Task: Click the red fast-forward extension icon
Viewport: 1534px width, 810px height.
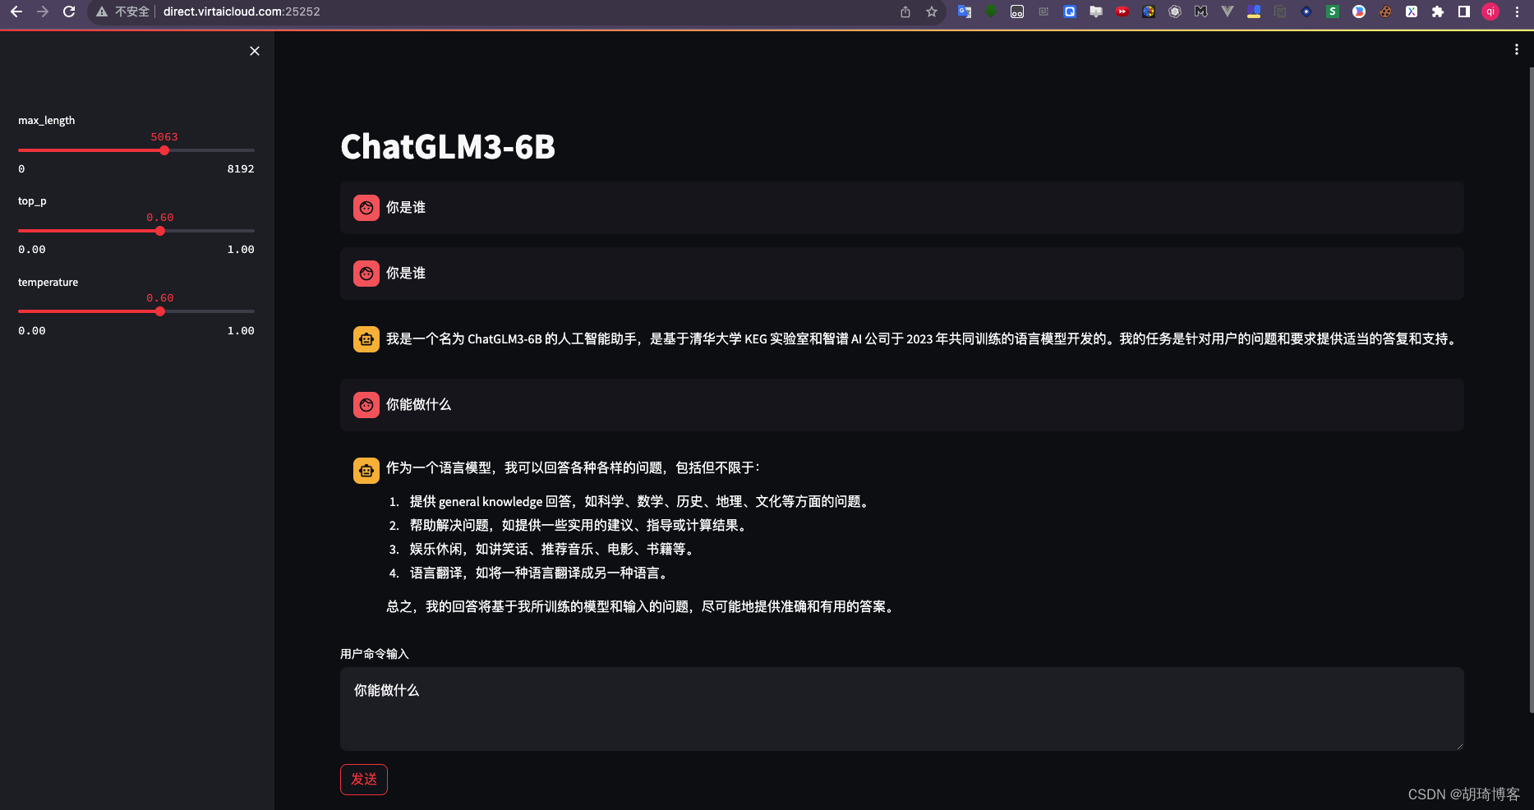Action: [1122, 12]
